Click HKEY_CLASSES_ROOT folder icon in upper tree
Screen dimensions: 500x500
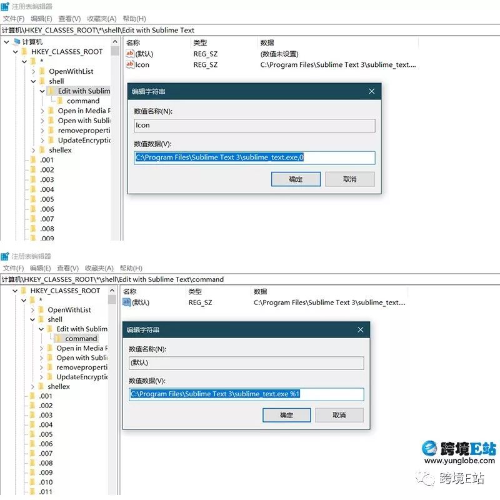[24, 51]
